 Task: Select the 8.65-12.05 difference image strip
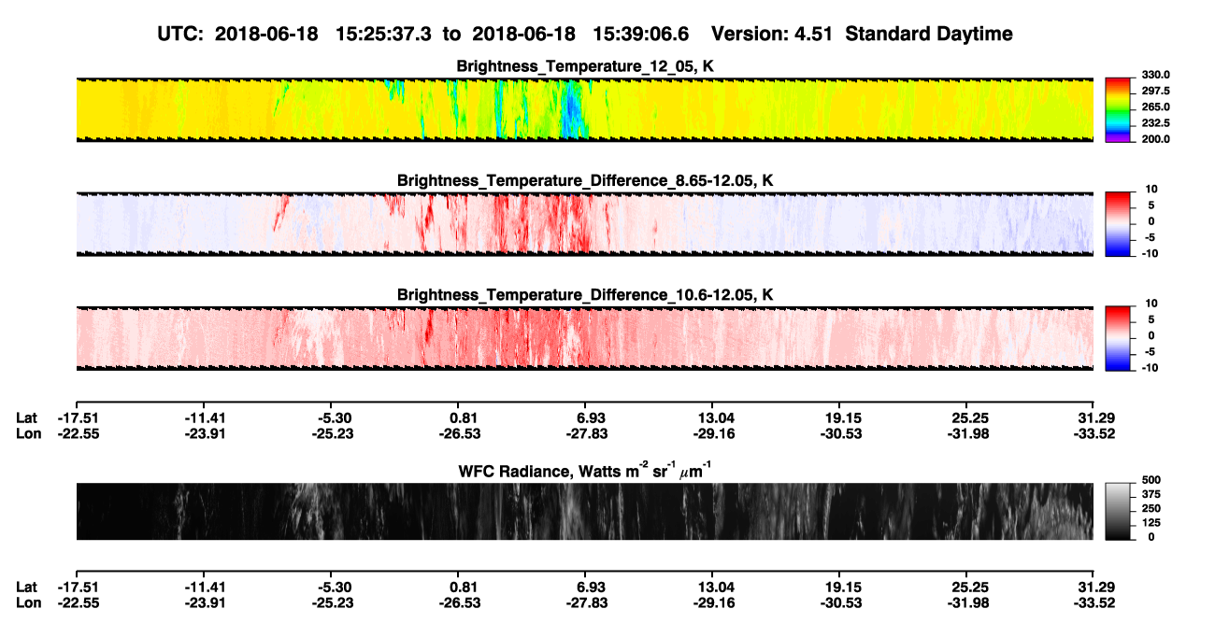[x=584, y=223]
